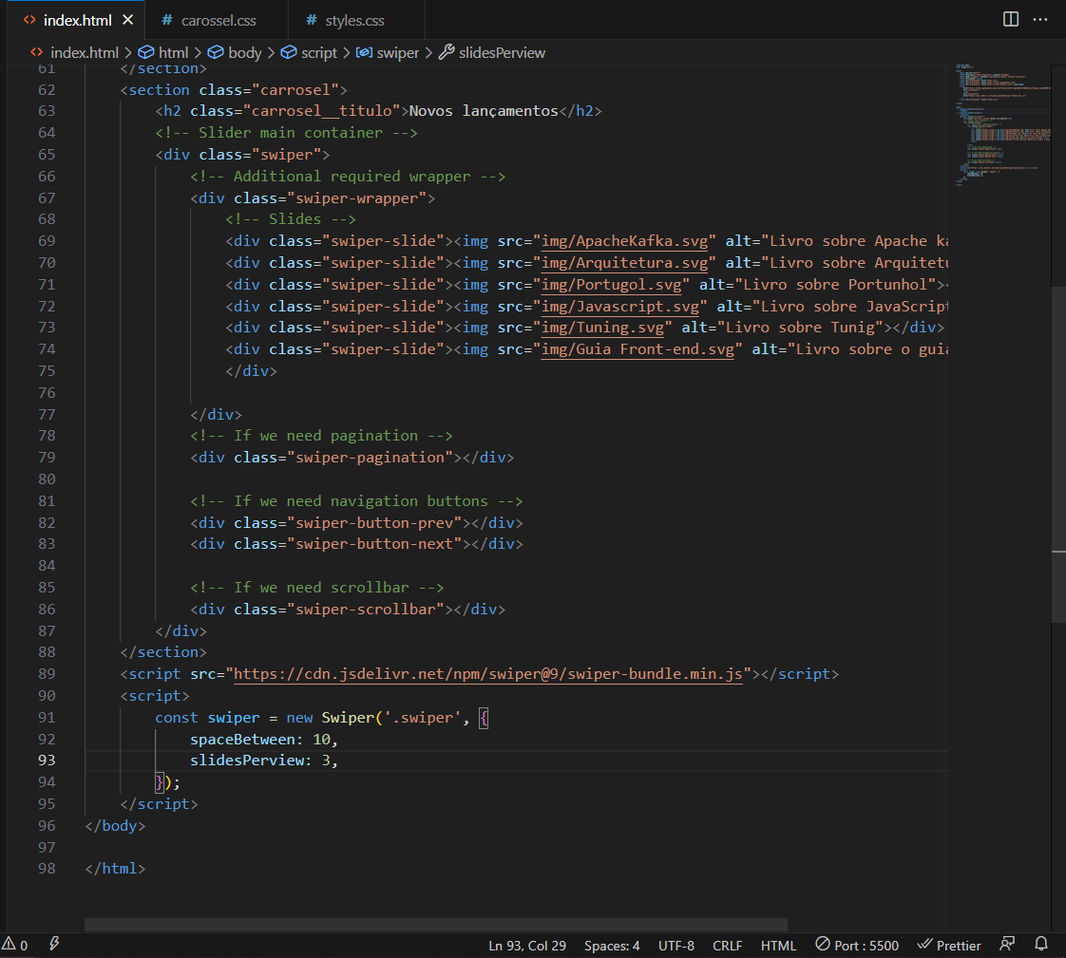Open the img/Portugol.svg path link
The width and height of the screenshot is (1066, 958).
611,285
